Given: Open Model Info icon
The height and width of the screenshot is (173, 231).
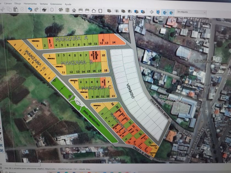Looking at the screenshot, I should pyautogui.click(x=52, y=10).
